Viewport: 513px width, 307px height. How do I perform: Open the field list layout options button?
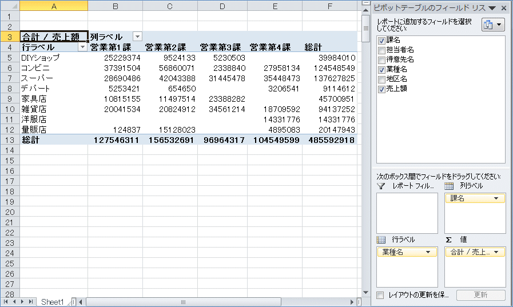(493, 25)
